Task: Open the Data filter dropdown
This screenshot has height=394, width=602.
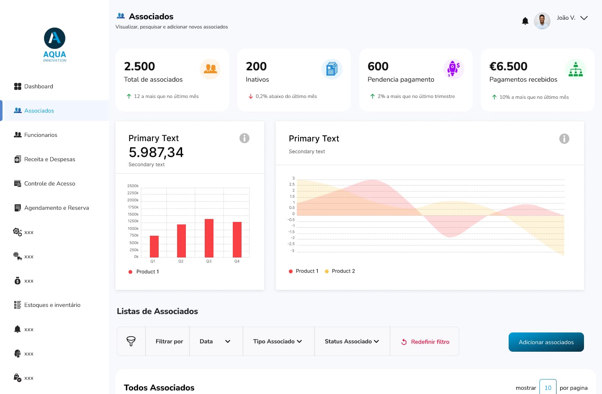Action: pos(216,341)
